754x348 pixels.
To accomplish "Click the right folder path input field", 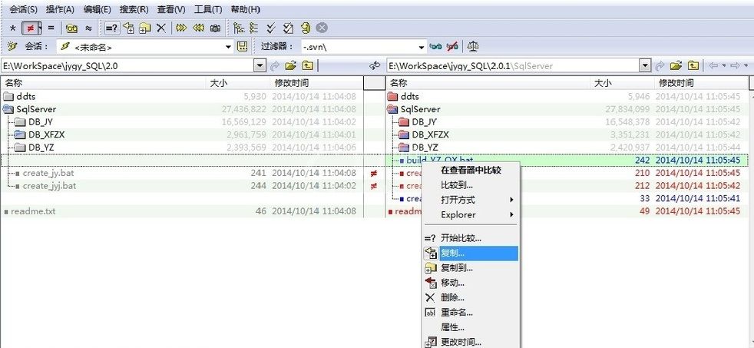I will point(513,66).
